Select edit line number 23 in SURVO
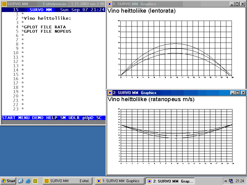Image resolution: width=247 pixels, height=185 pixels. pyautogui.click(x=16, y=109)
